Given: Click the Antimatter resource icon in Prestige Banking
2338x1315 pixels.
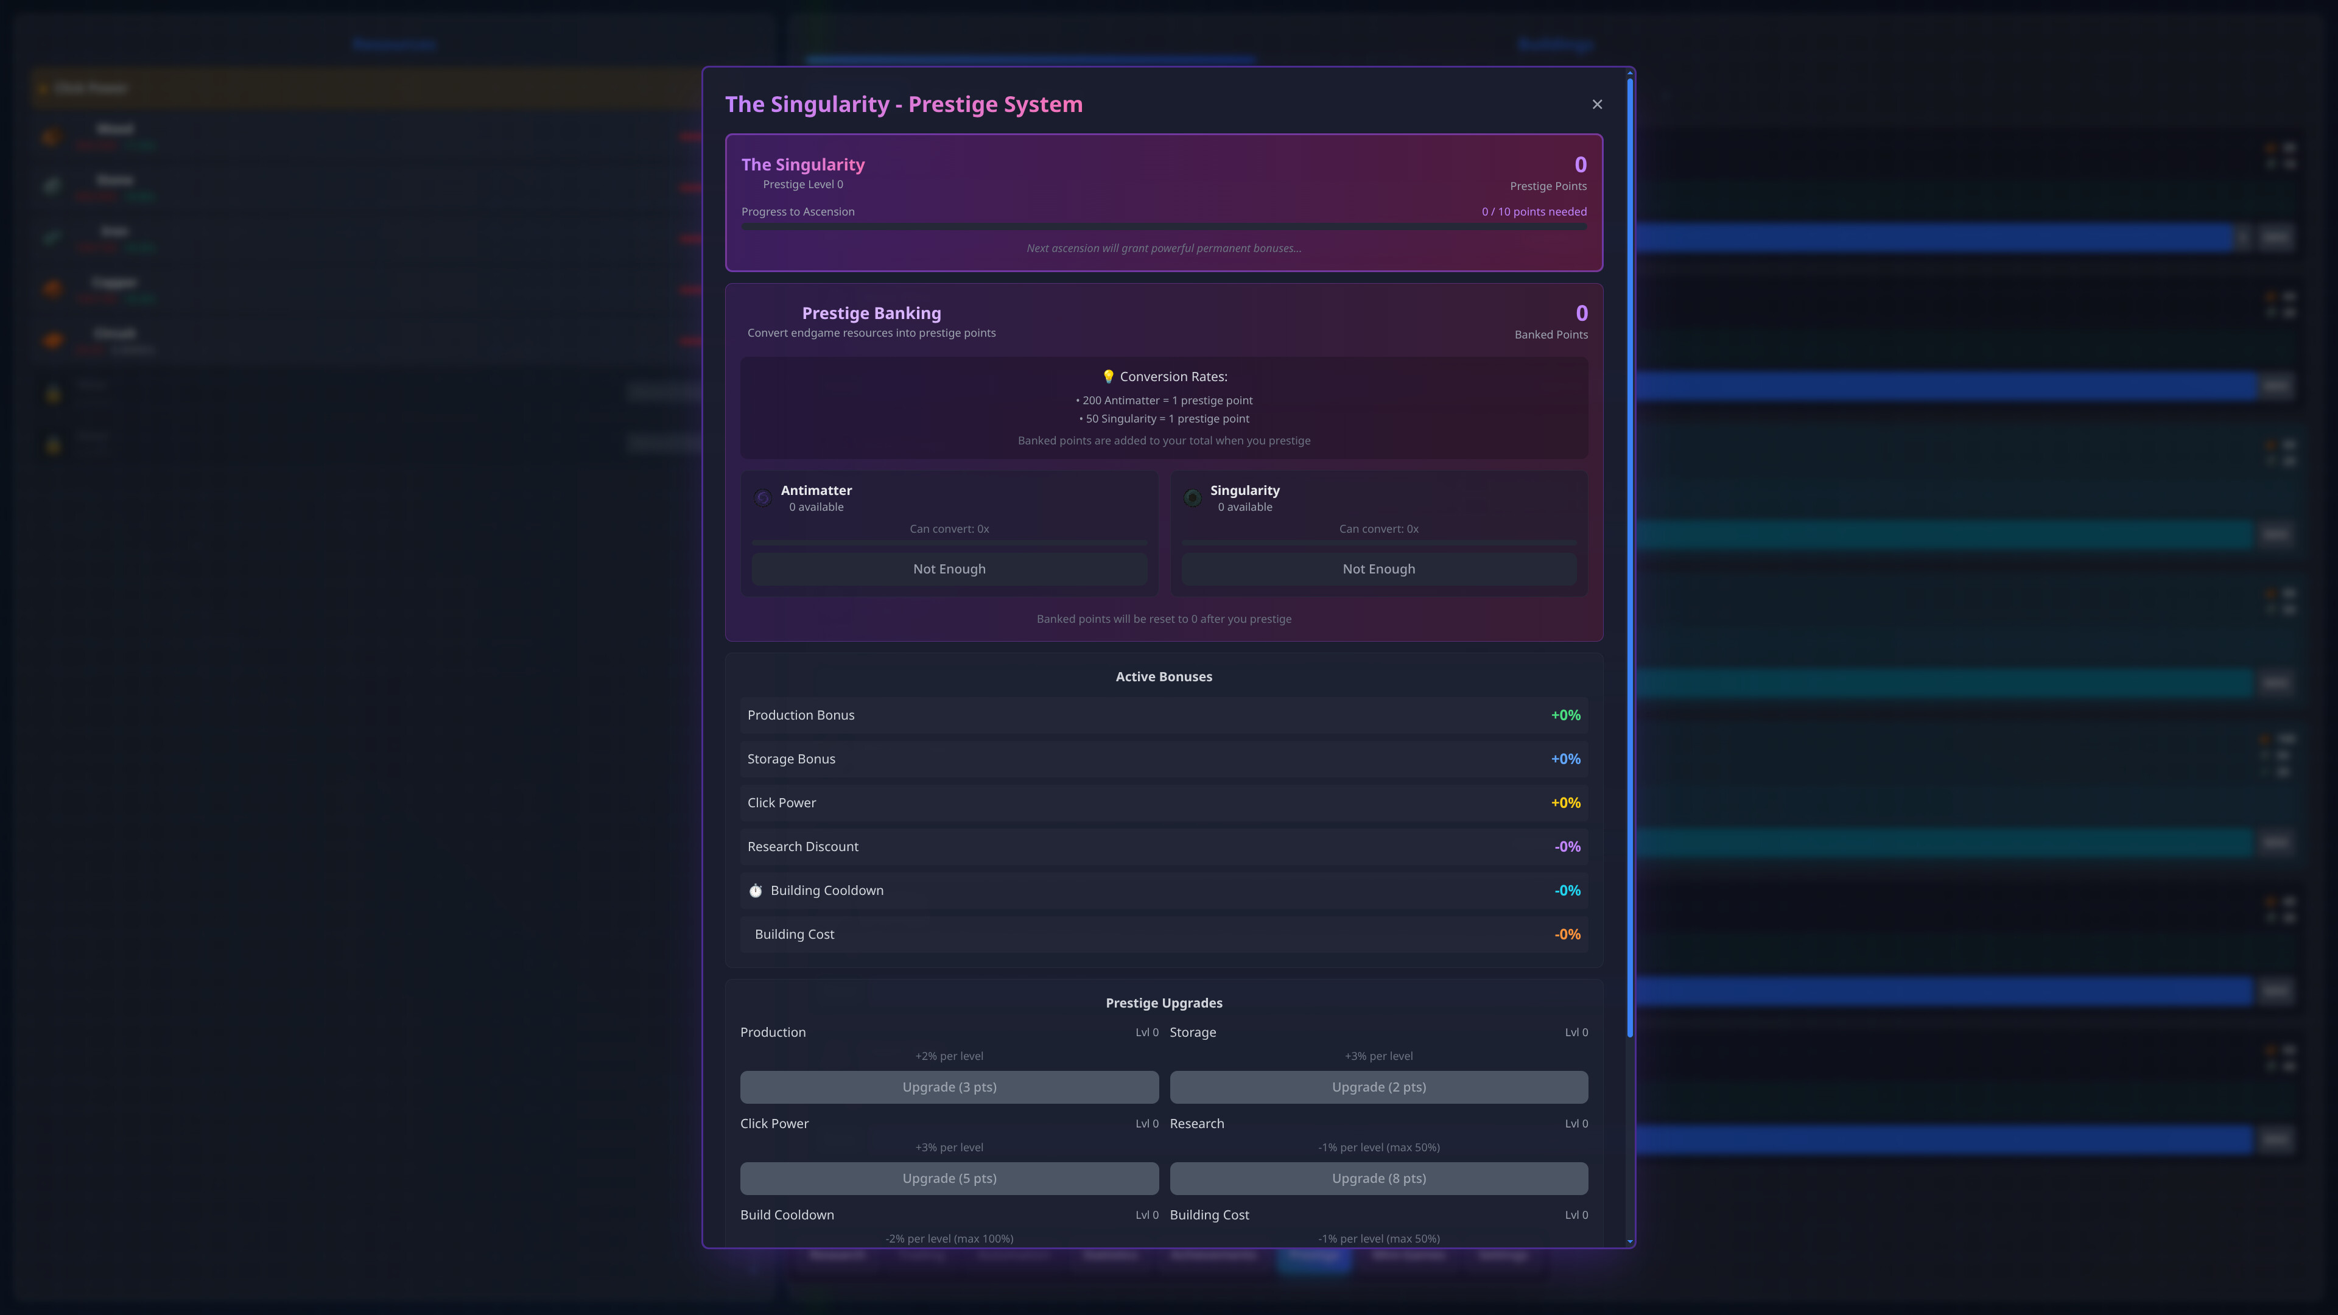Looking at the screenshot, I should click(x=764, y=497).
